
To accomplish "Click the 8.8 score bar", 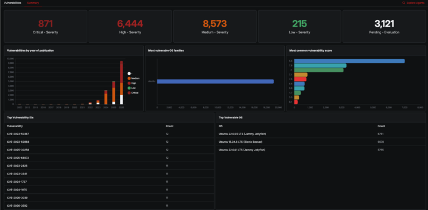I will (299, 84).
